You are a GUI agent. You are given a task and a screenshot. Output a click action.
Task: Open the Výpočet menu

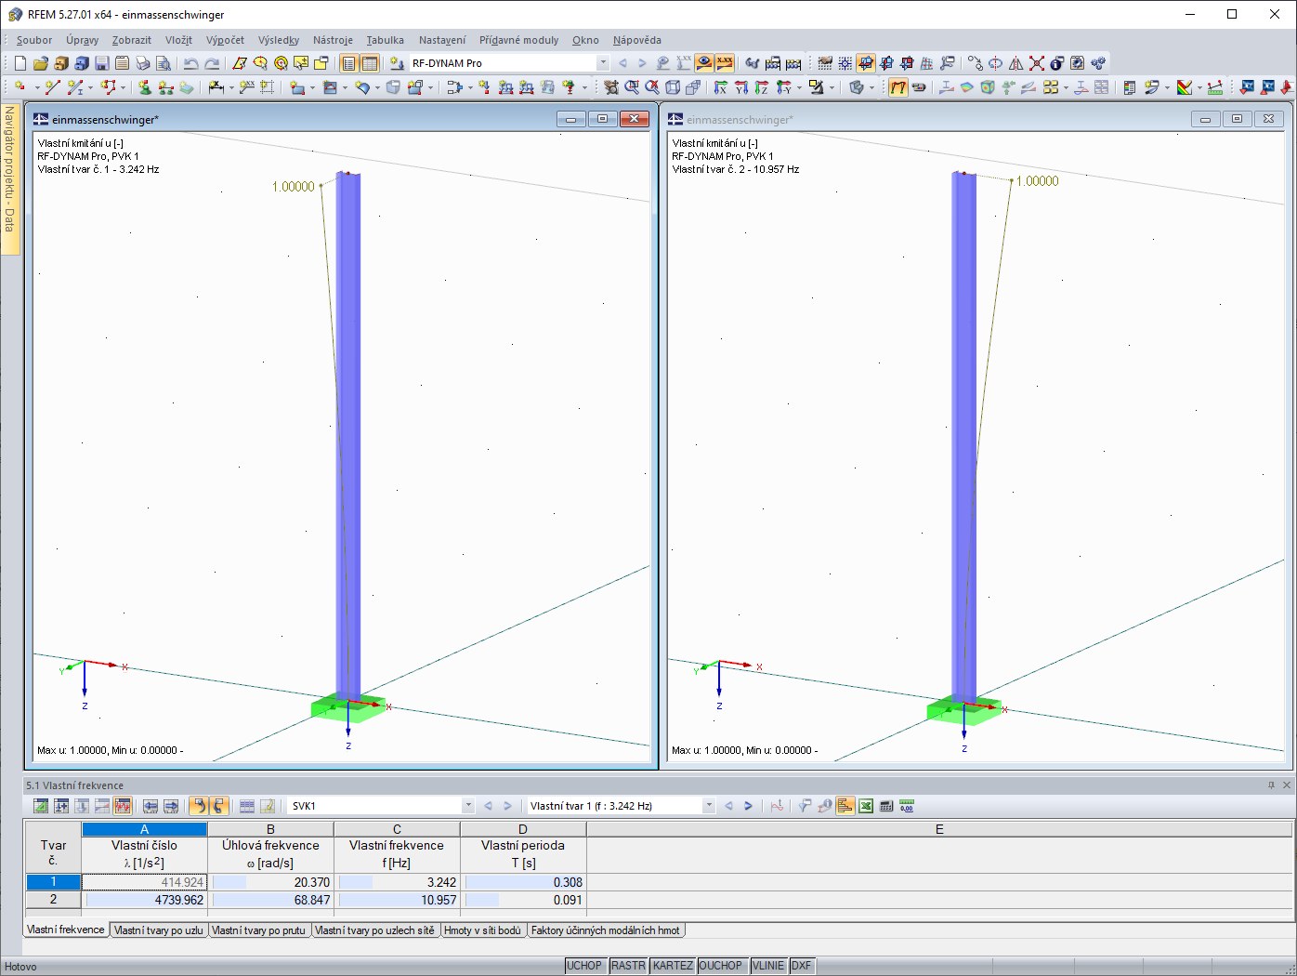(225, 40)
